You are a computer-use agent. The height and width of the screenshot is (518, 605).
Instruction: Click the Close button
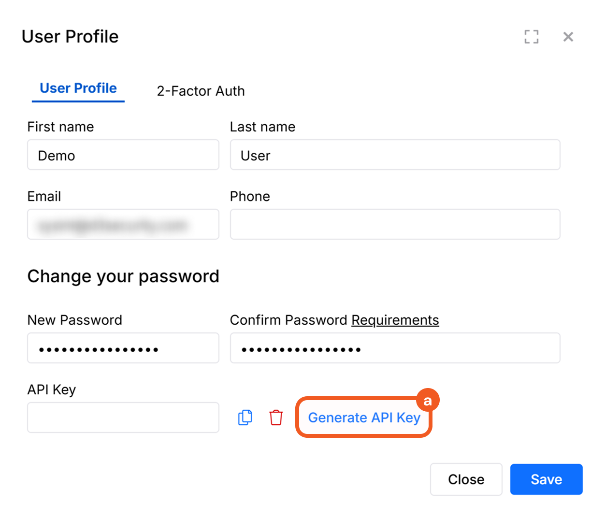[x=466, y=479]
